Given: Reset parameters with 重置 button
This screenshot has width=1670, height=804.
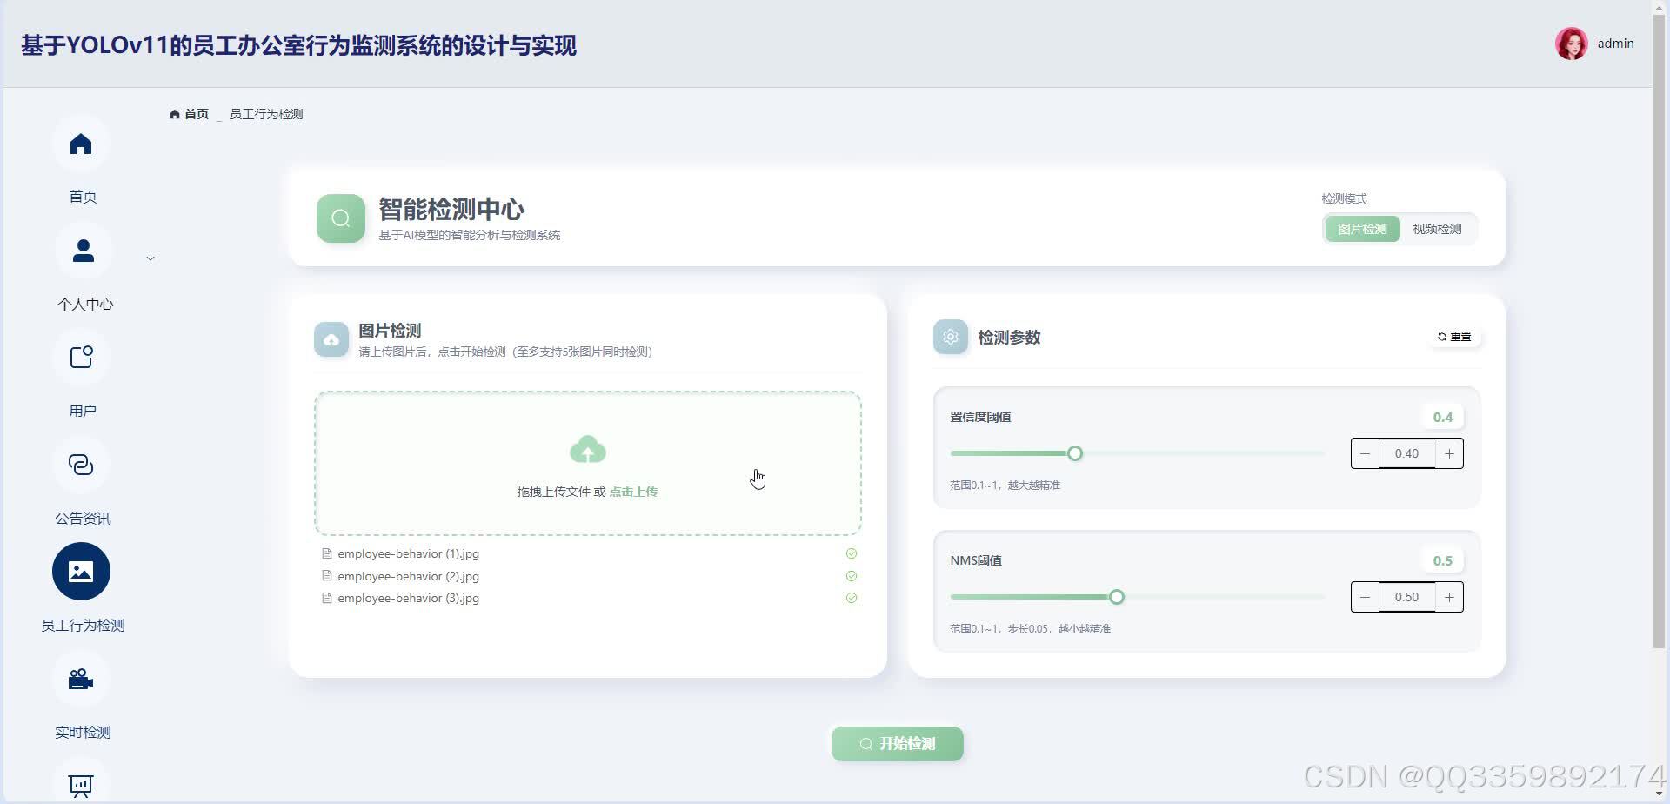Looking at the screenshot, I should coord(1454,337).
